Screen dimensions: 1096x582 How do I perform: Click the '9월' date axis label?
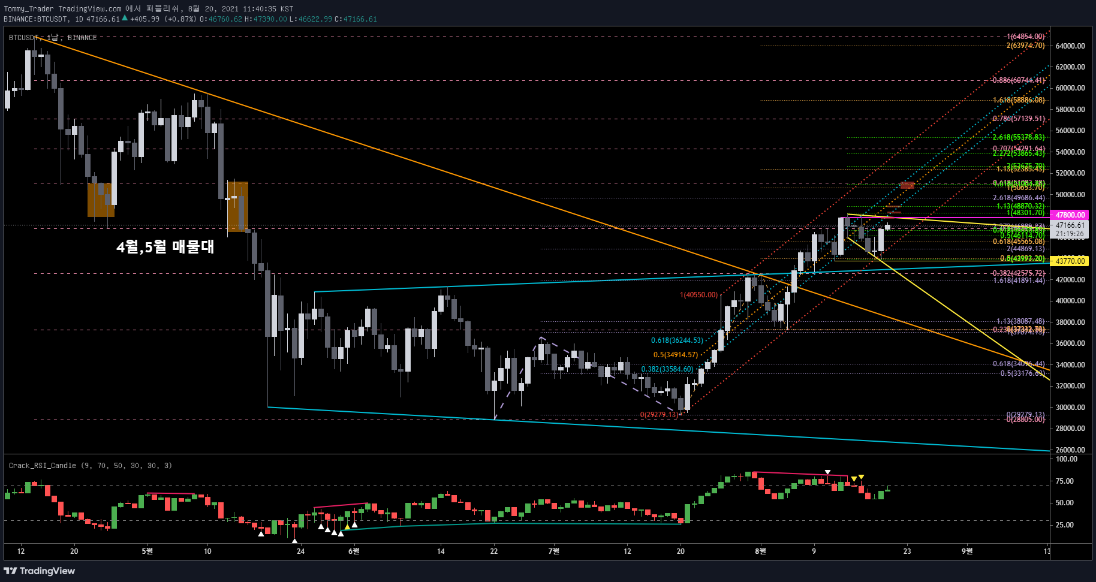coord(967,551)
